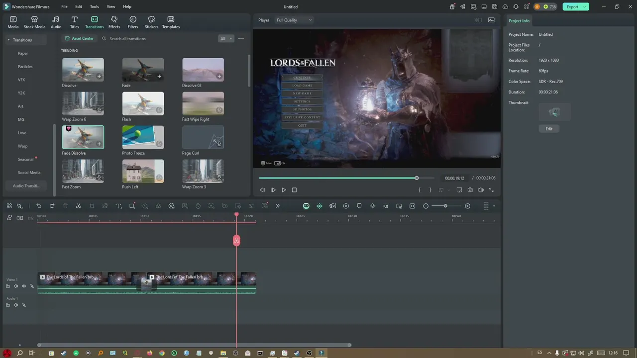Open the Audio panel
The height and width of the screenshot is (358, 637).
point(56,22)
